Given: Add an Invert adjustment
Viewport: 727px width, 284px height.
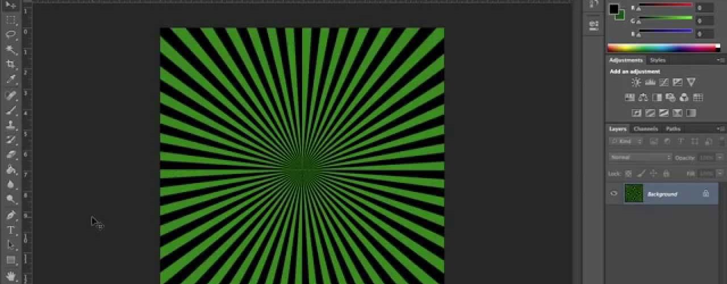Looking at the screenshot, I should 636,113.
